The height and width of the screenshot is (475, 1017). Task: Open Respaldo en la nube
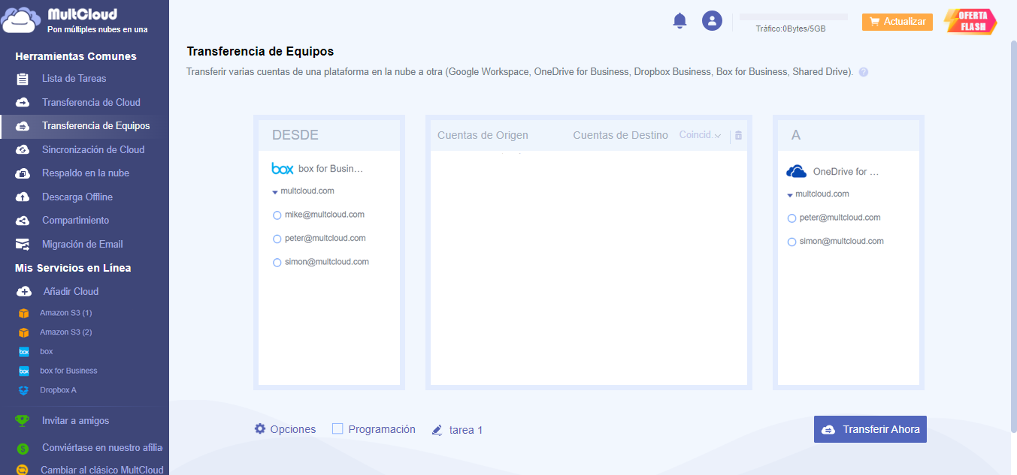(x=86, y=173)
